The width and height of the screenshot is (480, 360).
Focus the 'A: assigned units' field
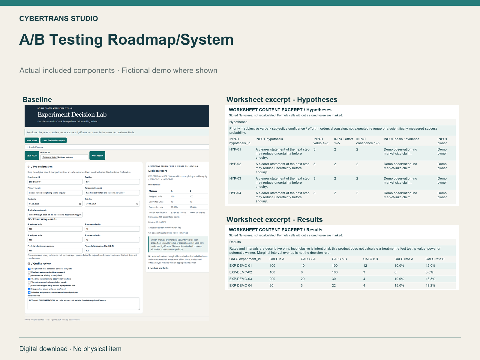pos(55,229)
